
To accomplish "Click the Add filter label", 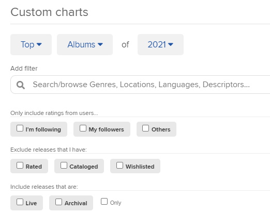I will pos(24,69).
